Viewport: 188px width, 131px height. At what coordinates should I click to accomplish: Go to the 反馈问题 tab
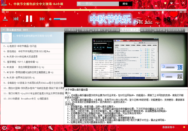point(114,30)
